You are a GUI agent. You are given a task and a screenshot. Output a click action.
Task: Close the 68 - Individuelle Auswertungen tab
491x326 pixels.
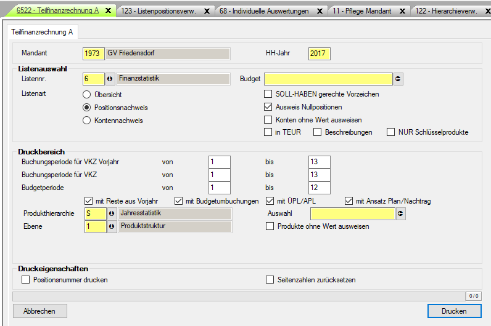click(x=320, y=11)
